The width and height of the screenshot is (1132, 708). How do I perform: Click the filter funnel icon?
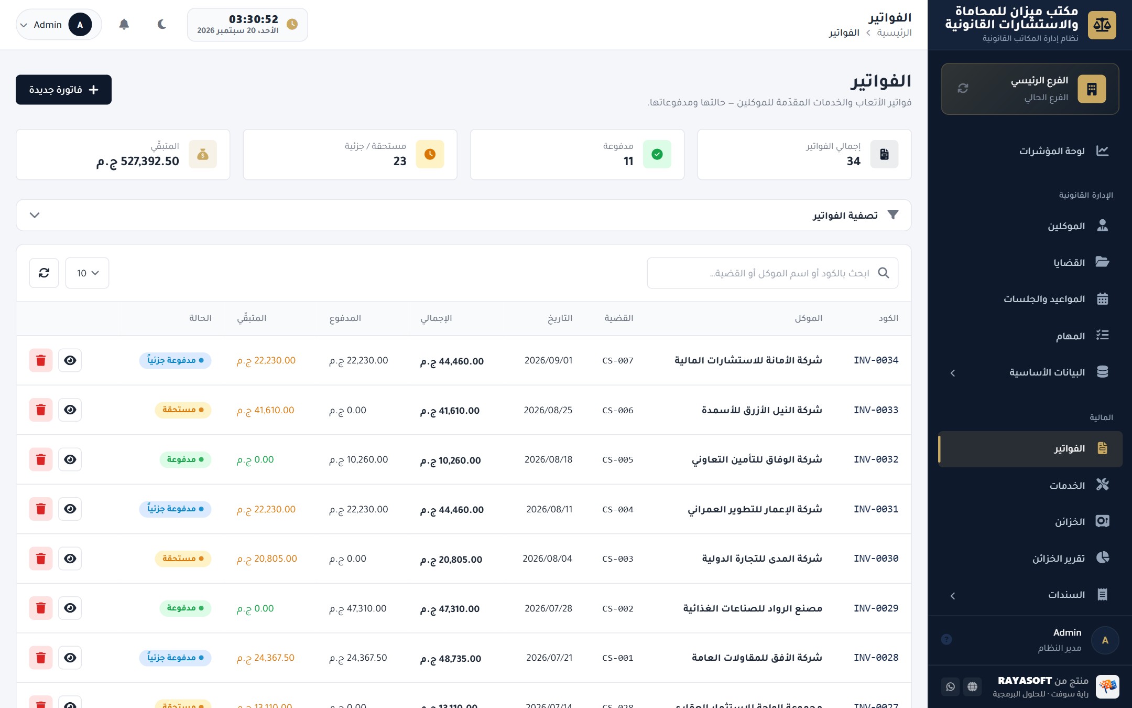(x=893, y=215)
